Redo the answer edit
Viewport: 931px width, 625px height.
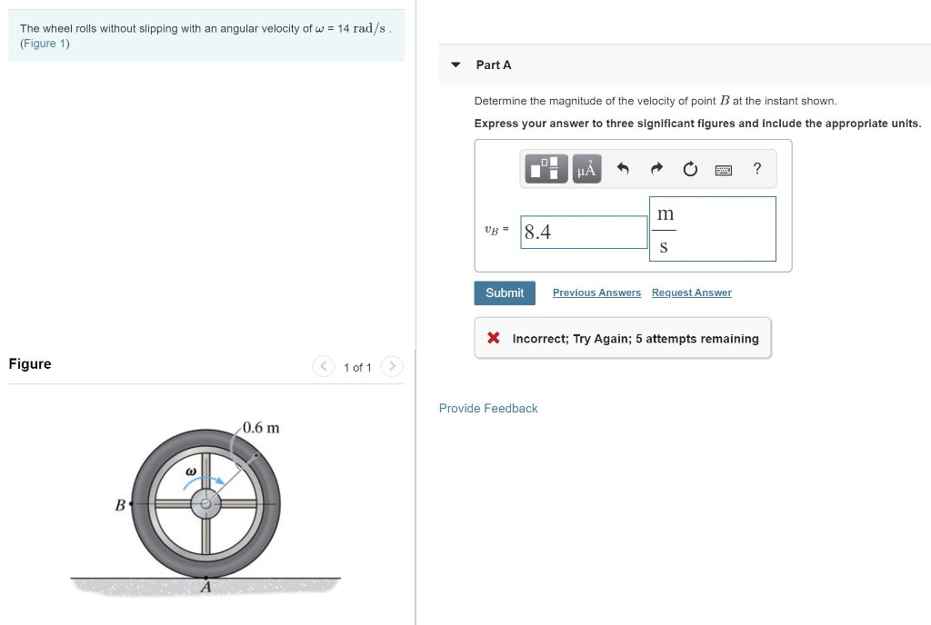[656, 169]
